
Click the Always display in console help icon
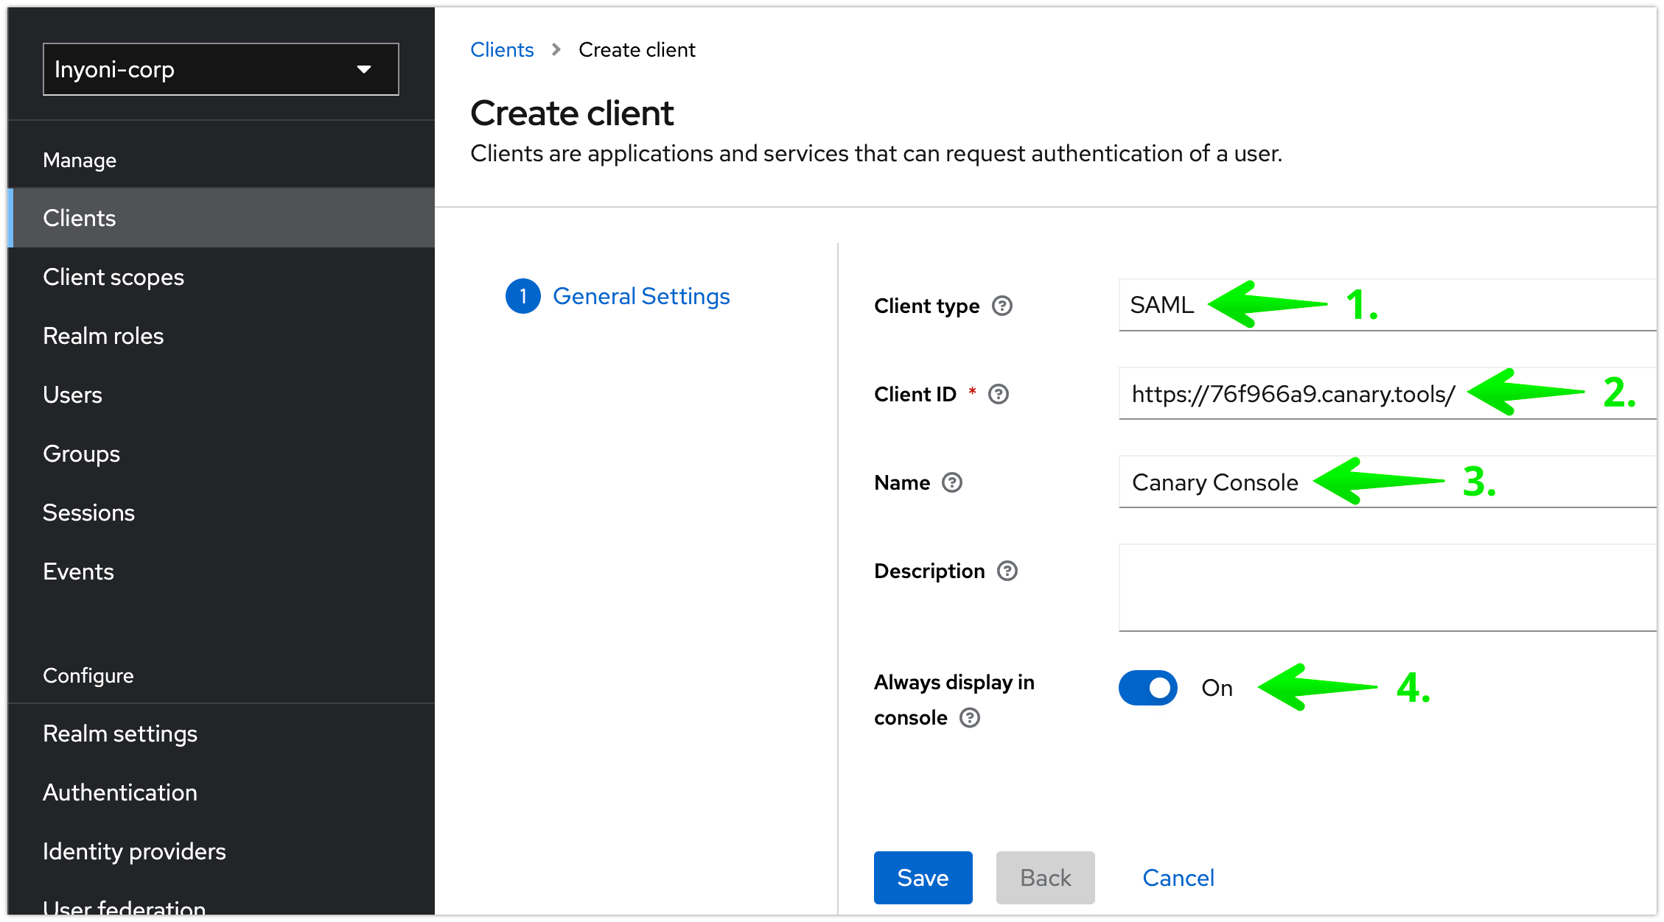(x=971, y=718)
